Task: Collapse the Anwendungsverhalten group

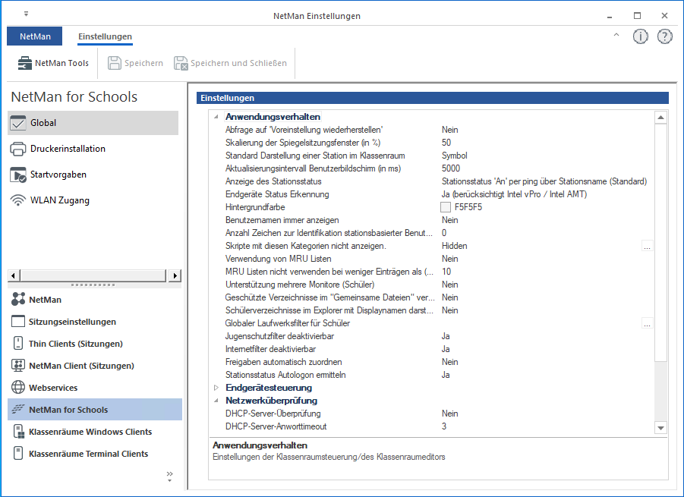Action: click(x=216, y=117)
